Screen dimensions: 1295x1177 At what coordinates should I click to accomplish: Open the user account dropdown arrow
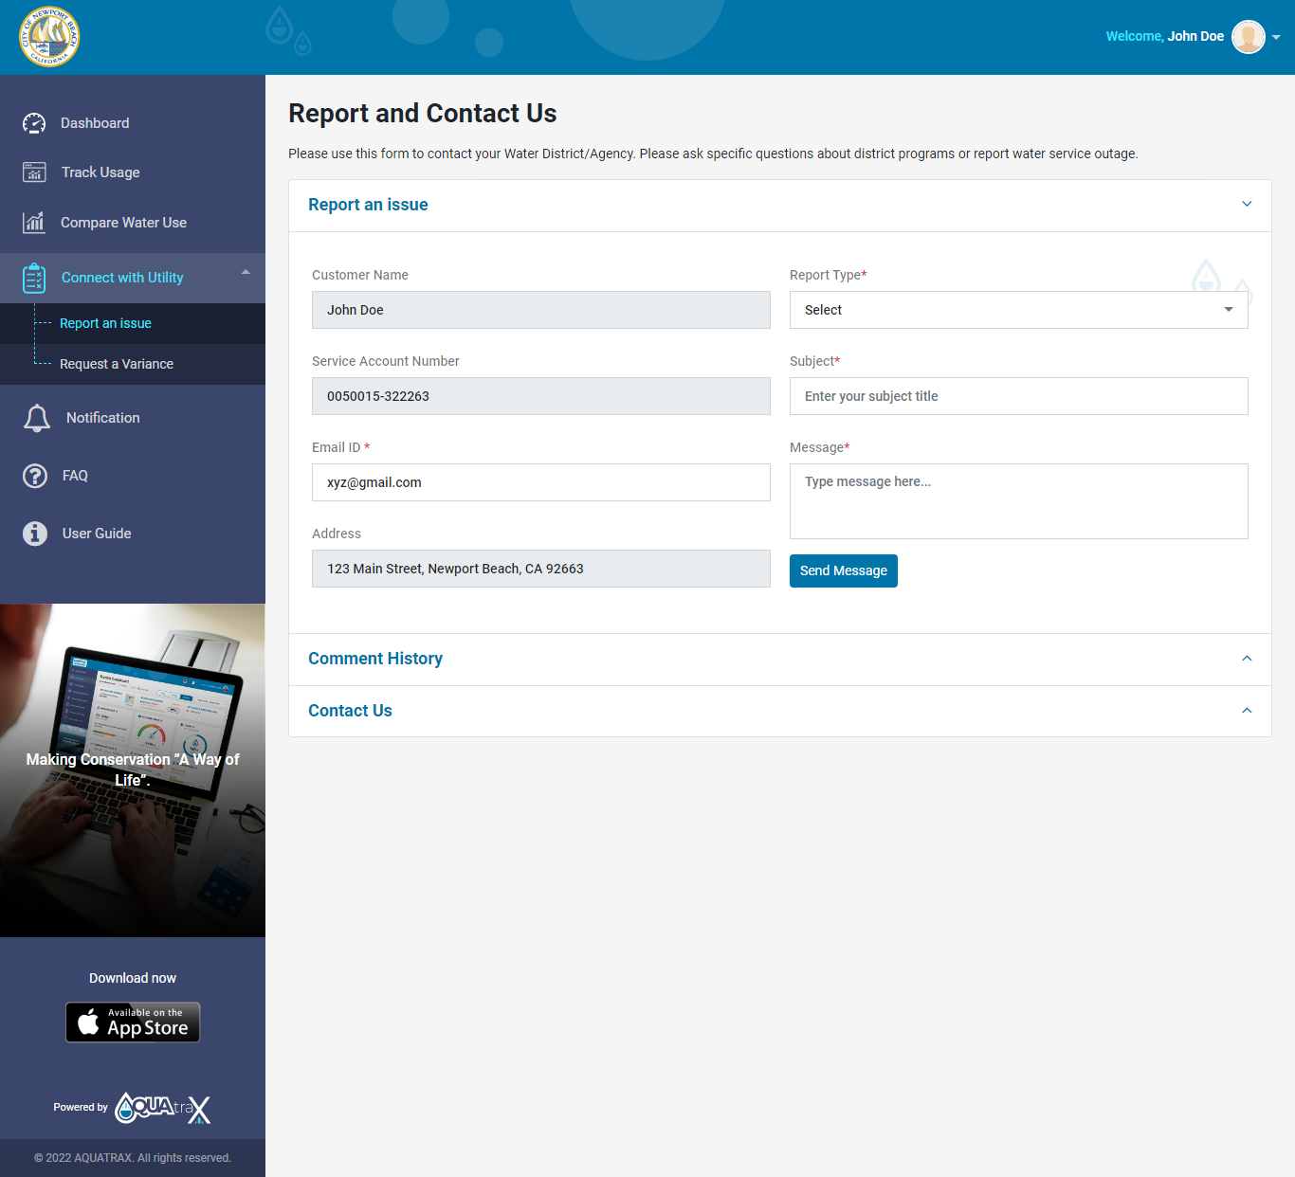(1276, 38)
